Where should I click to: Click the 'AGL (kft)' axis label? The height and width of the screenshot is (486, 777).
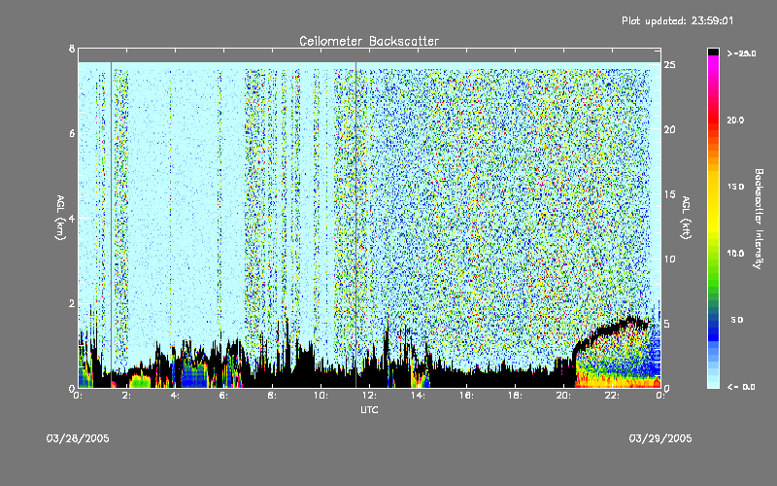click(687, 217)
